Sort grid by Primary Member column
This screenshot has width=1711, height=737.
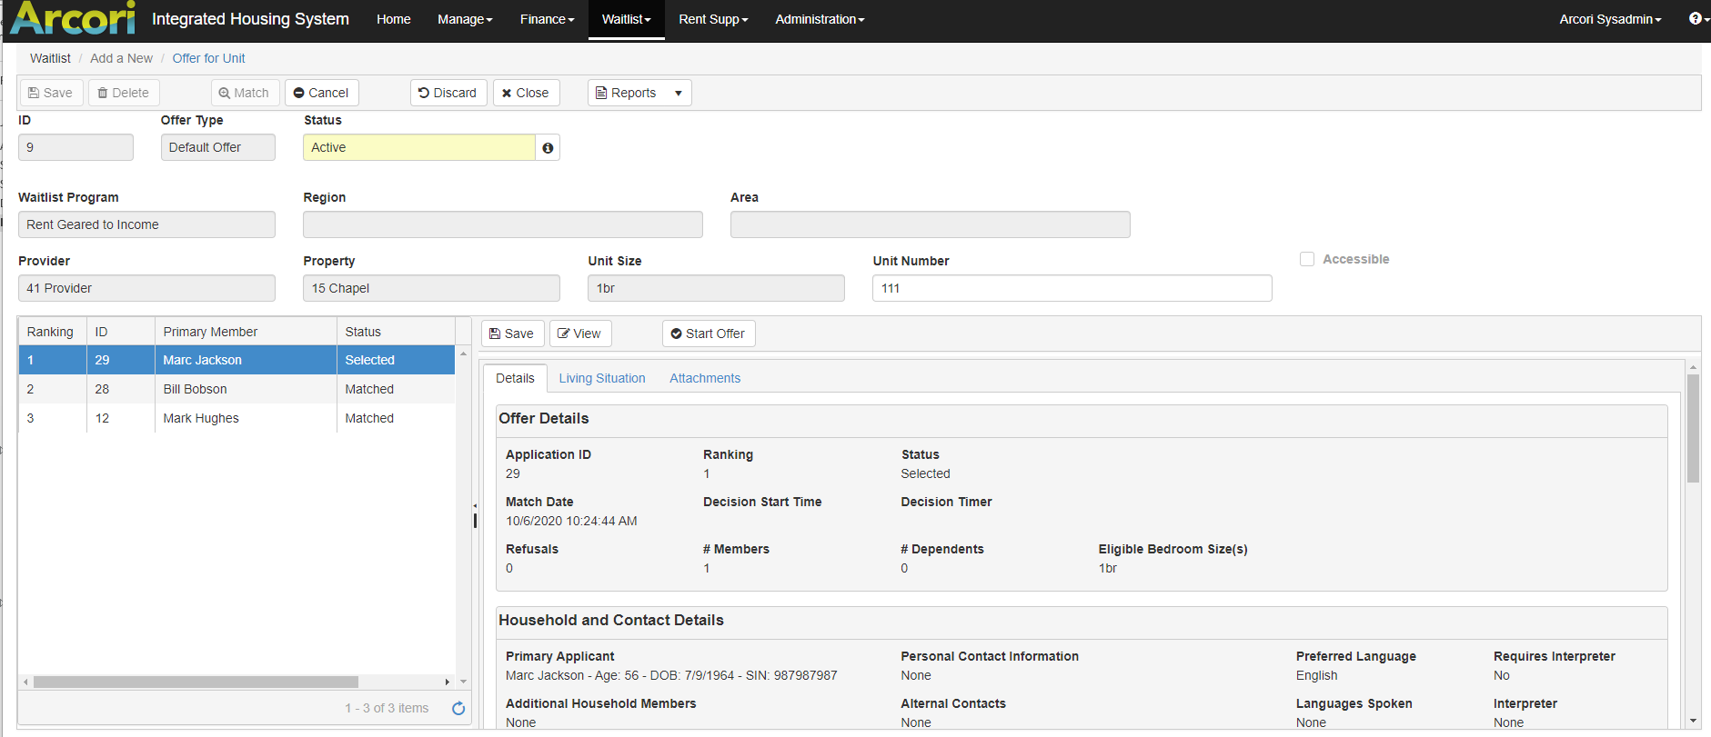pyautogui.click(x=246, y=332)
